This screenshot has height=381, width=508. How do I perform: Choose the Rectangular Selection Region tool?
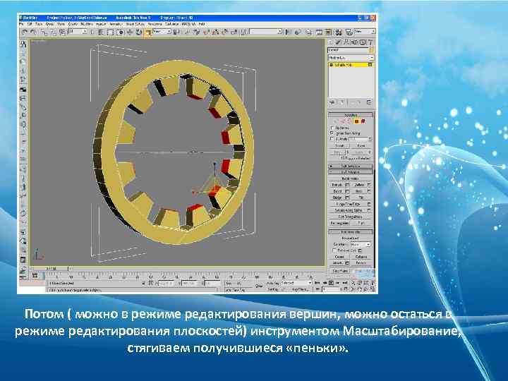pyautogui.click(x=111, y=32)
